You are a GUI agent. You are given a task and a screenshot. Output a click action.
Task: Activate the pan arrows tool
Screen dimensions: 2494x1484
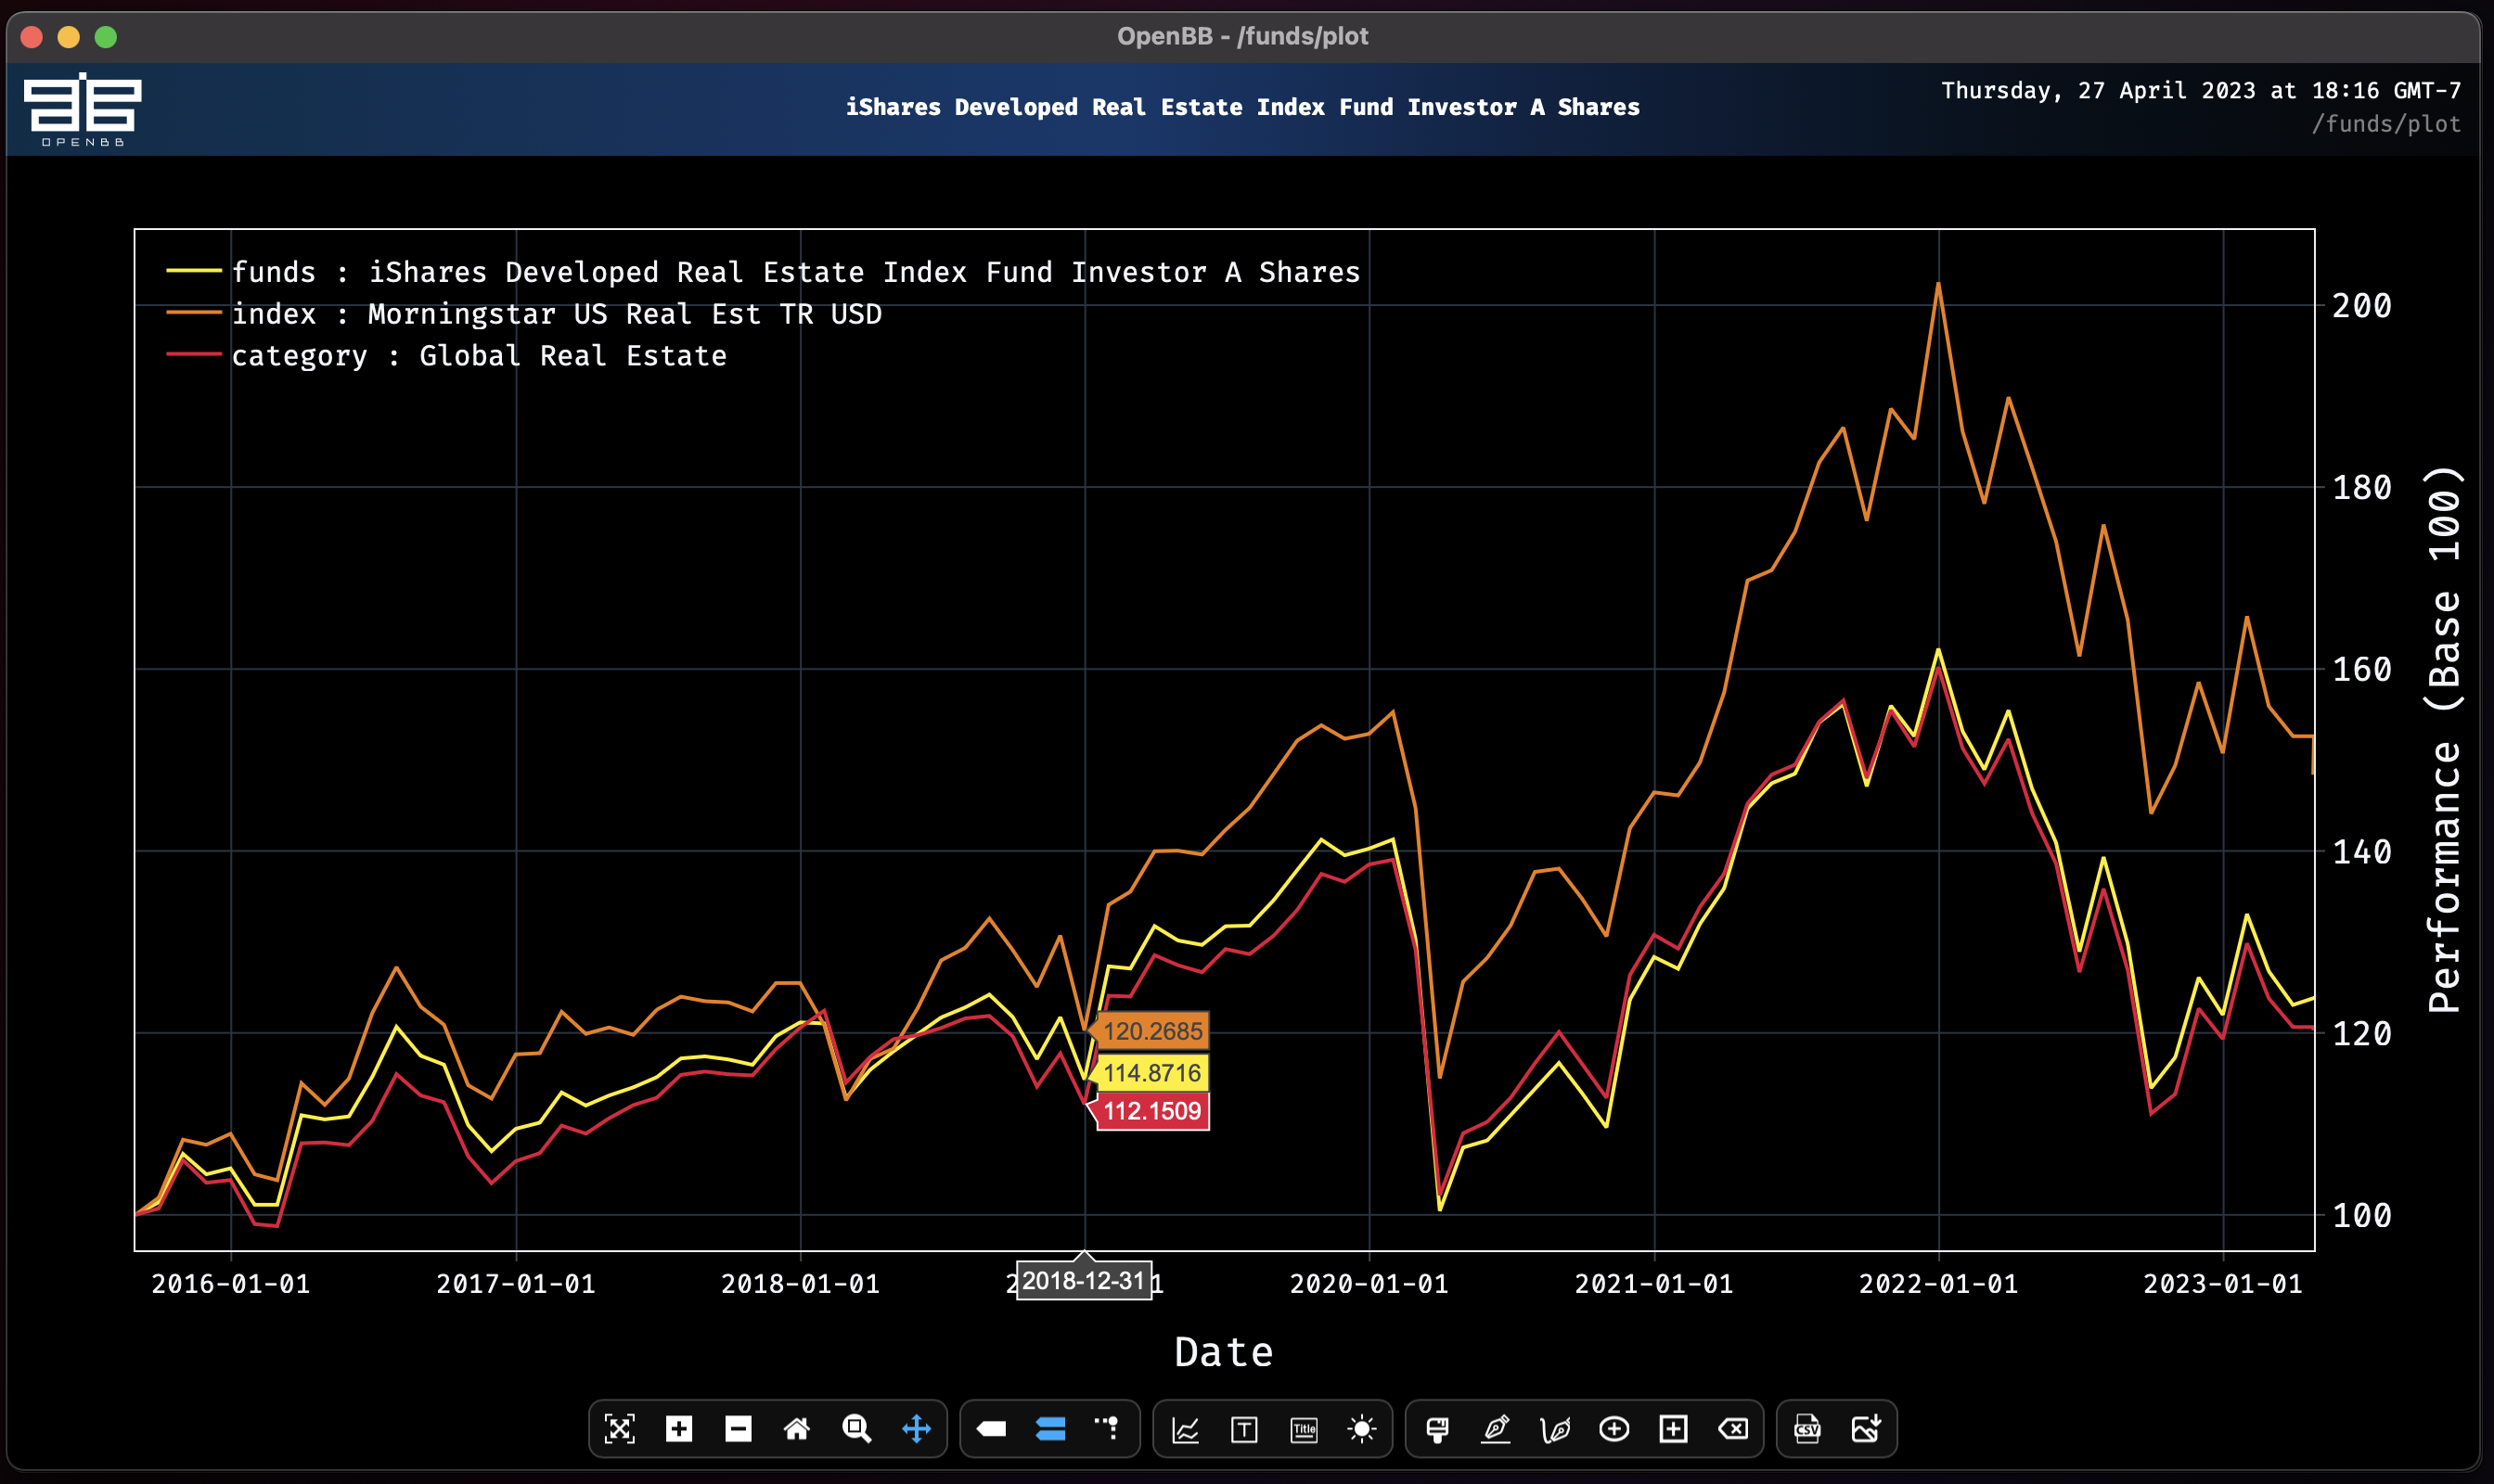tap(917, 1429)
